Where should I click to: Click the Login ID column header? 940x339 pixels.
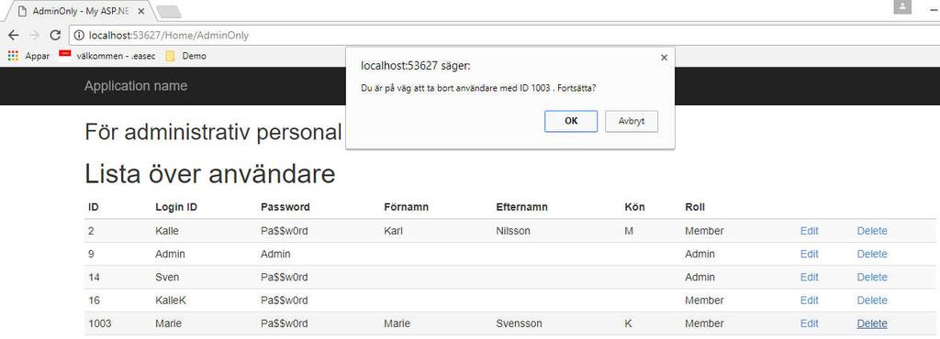tap(176, 207)
